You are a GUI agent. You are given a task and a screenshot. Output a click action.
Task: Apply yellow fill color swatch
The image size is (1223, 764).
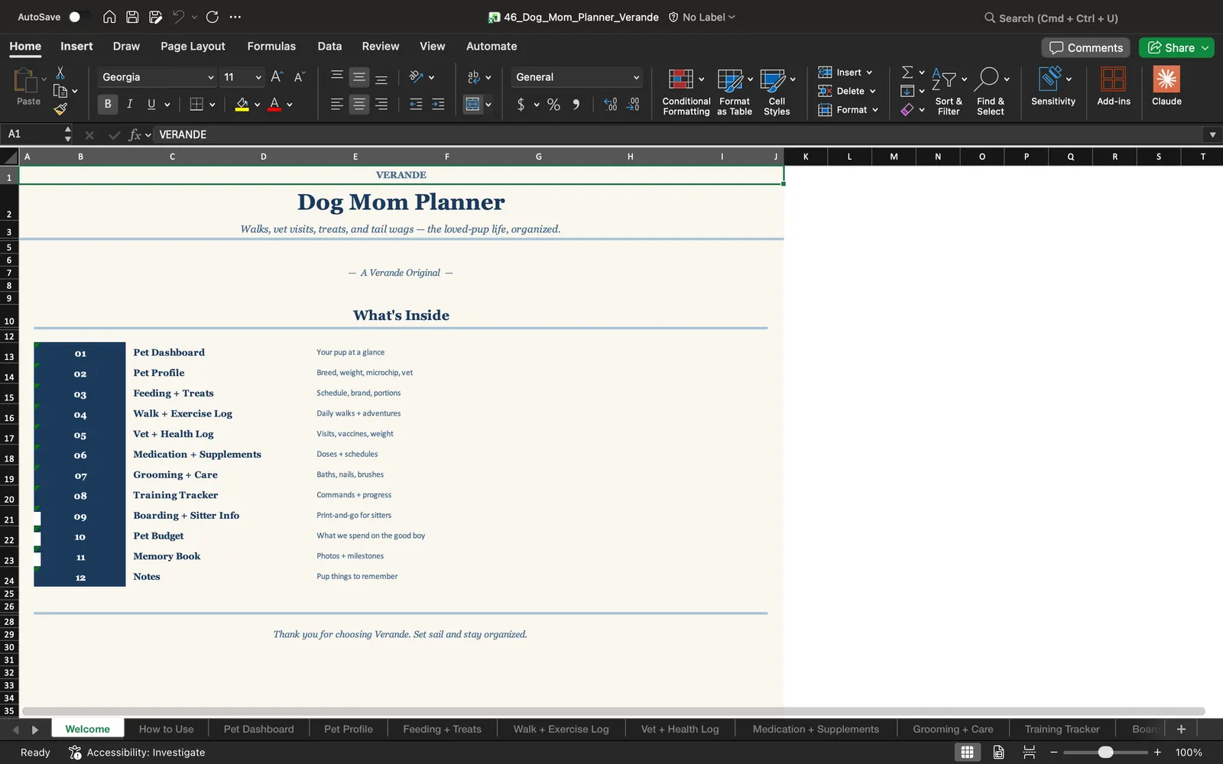tap(242, 105)
